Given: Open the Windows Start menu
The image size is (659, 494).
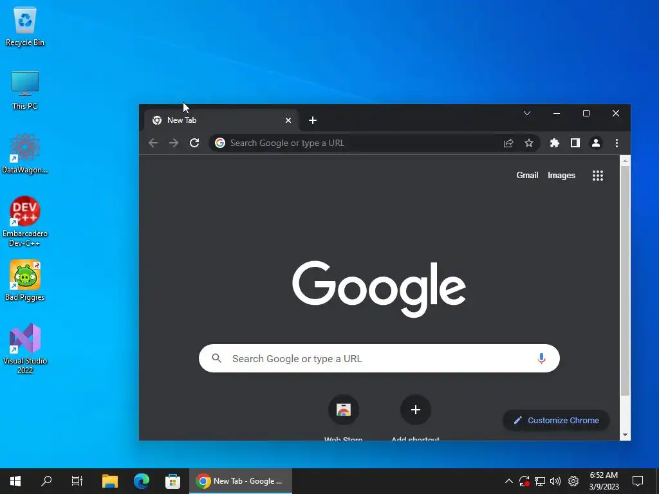Looking at the screenshot, I should click(15, 481).
